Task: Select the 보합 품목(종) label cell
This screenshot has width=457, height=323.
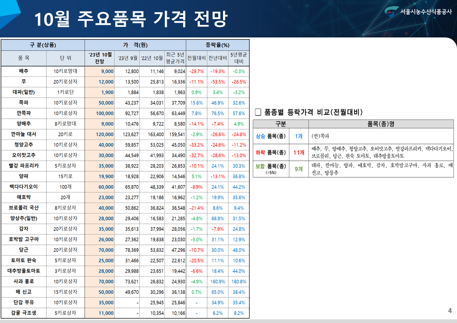Action: (271, 169)
